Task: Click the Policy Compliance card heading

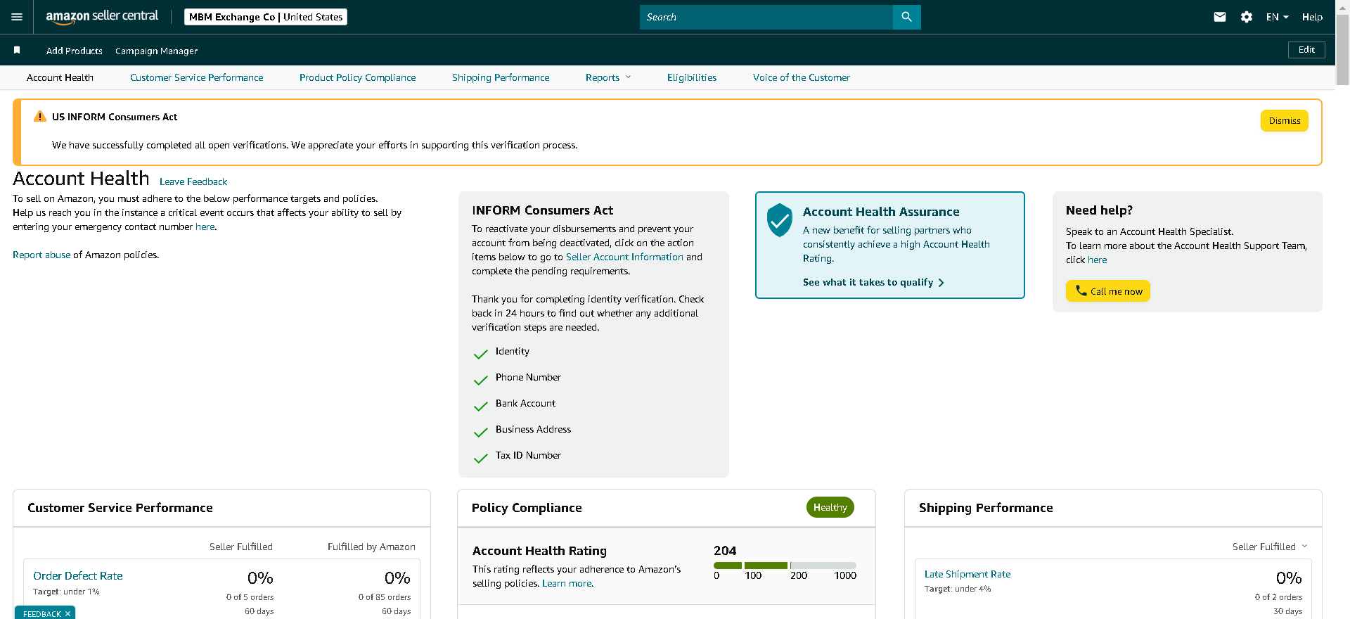Action: click(x=527, y=508)
